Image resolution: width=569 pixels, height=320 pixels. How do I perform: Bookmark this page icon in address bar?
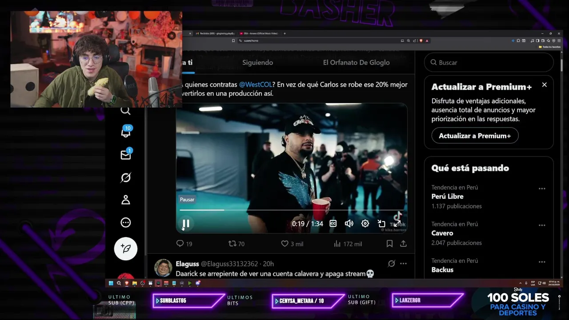[x=233, y=40]
